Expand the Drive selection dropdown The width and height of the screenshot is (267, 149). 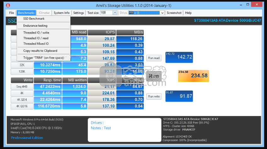162,13
